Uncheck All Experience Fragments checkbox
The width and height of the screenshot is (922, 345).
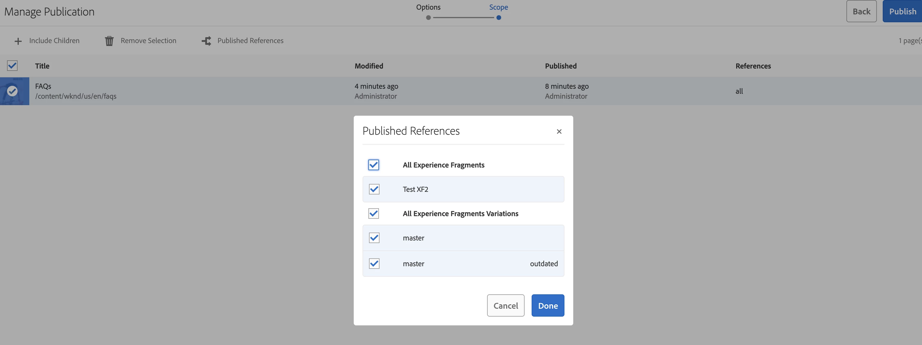[374, 165]
